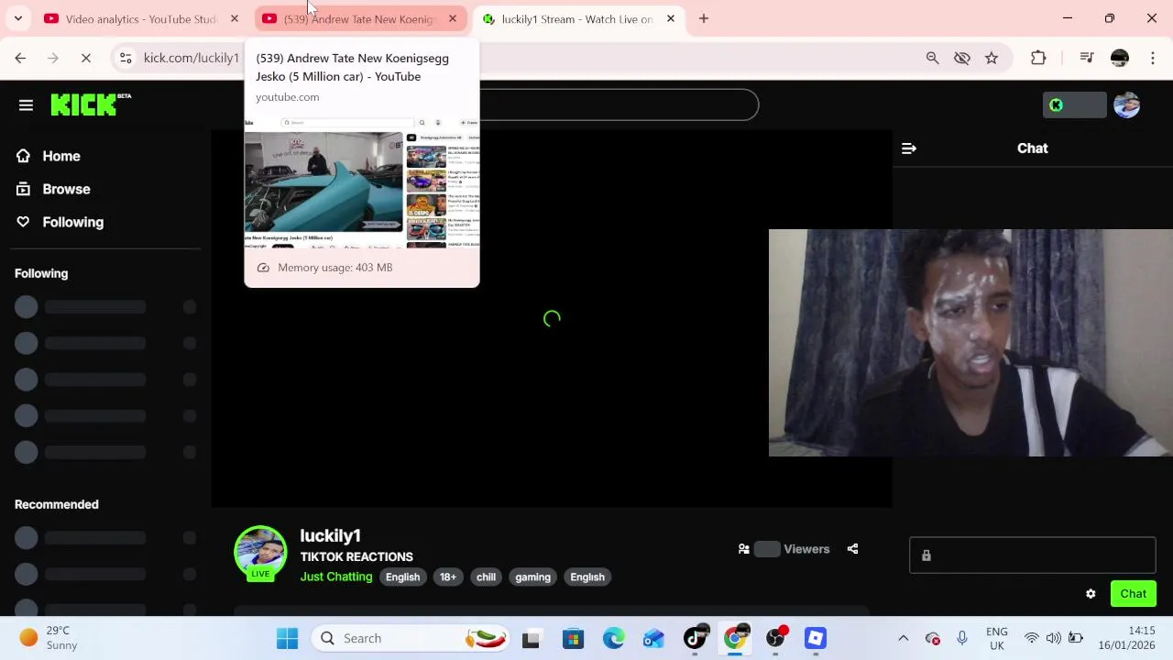Bookmark this page with star
1173x660 pixels.
pos(992,58)
